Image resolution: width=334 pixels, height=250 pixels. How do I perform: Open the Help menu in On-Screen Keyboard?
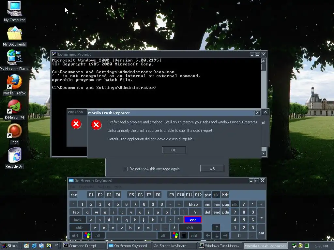(118, 187)
